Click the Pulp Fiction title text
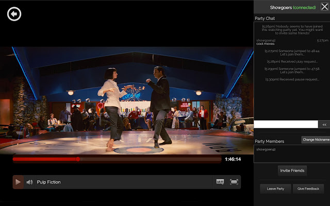The height and width of the screenshot is (206, 330). pos(48,182)
